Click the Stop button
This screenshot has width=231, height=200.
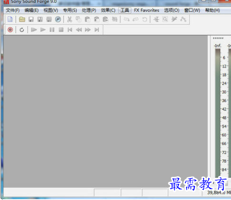[x=61, y=30]
